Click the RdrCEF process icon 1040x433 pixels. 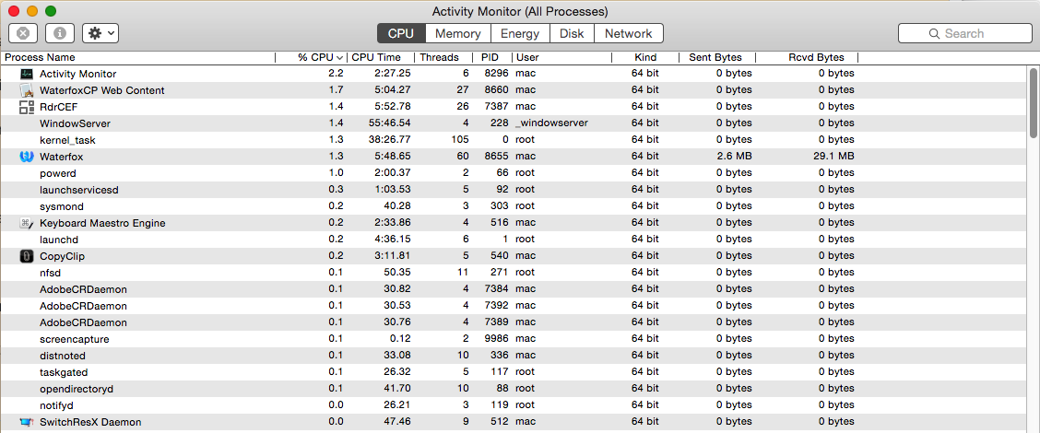[x=27, y=107]
